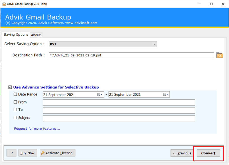Screen dimensions: 229x165
Task: Tick the From filter checkbox
Action: 15,102
